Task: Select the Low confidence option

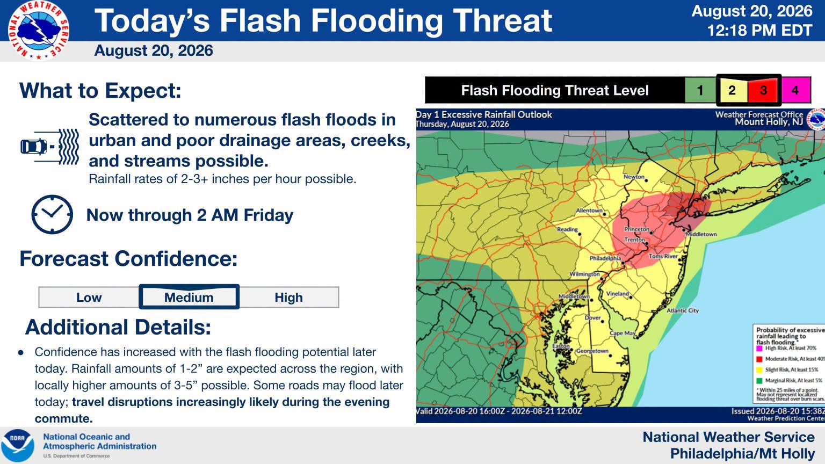Action: tap(89, 298)
